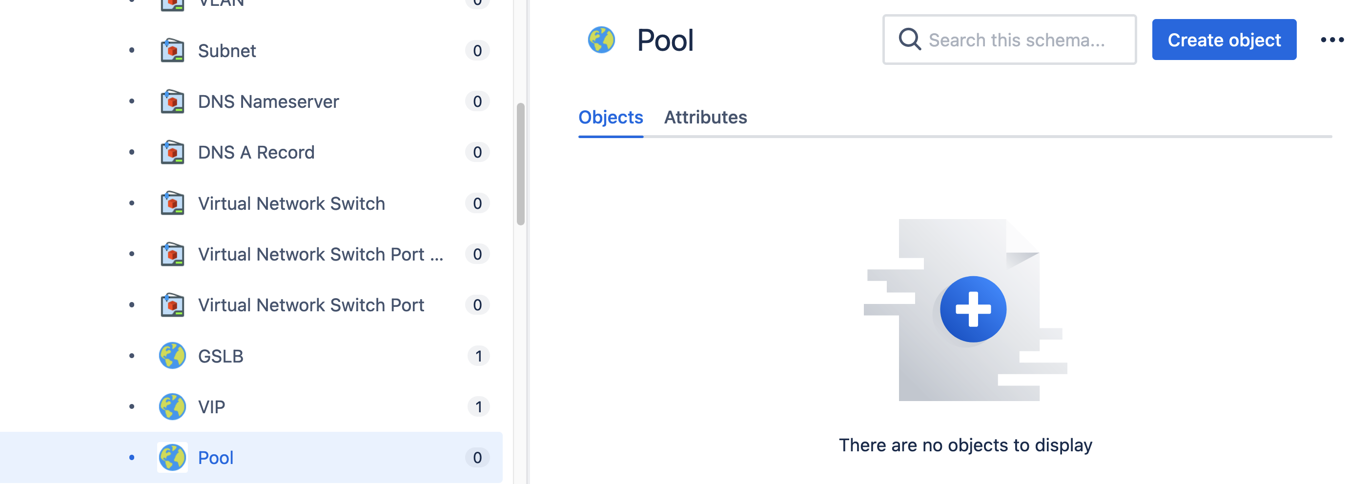Click the Create object button
The height and width of the screenshot is (484, 1349).
click(x=1224, y=40)
